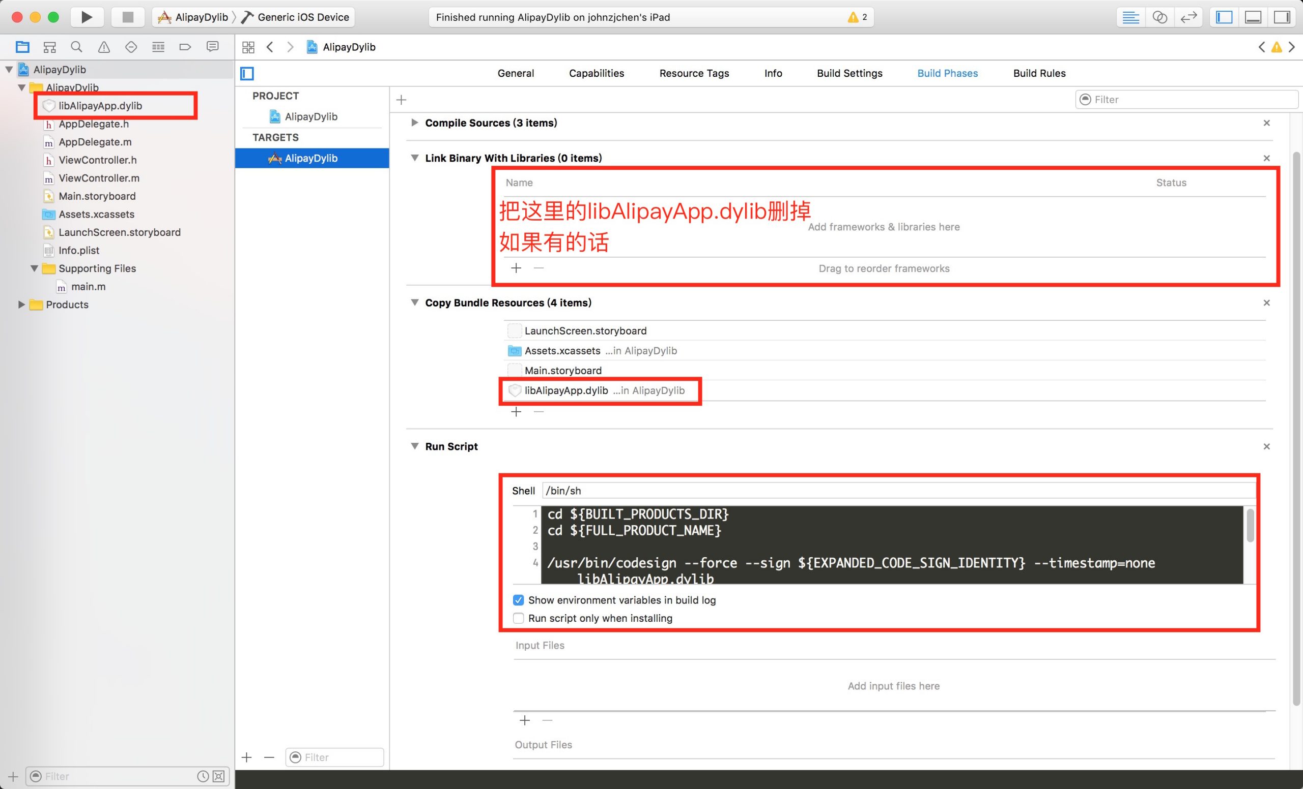Open the Test navigator diamond icon
This screenshot has width=1303, height=789.
(x=131, y=47)
